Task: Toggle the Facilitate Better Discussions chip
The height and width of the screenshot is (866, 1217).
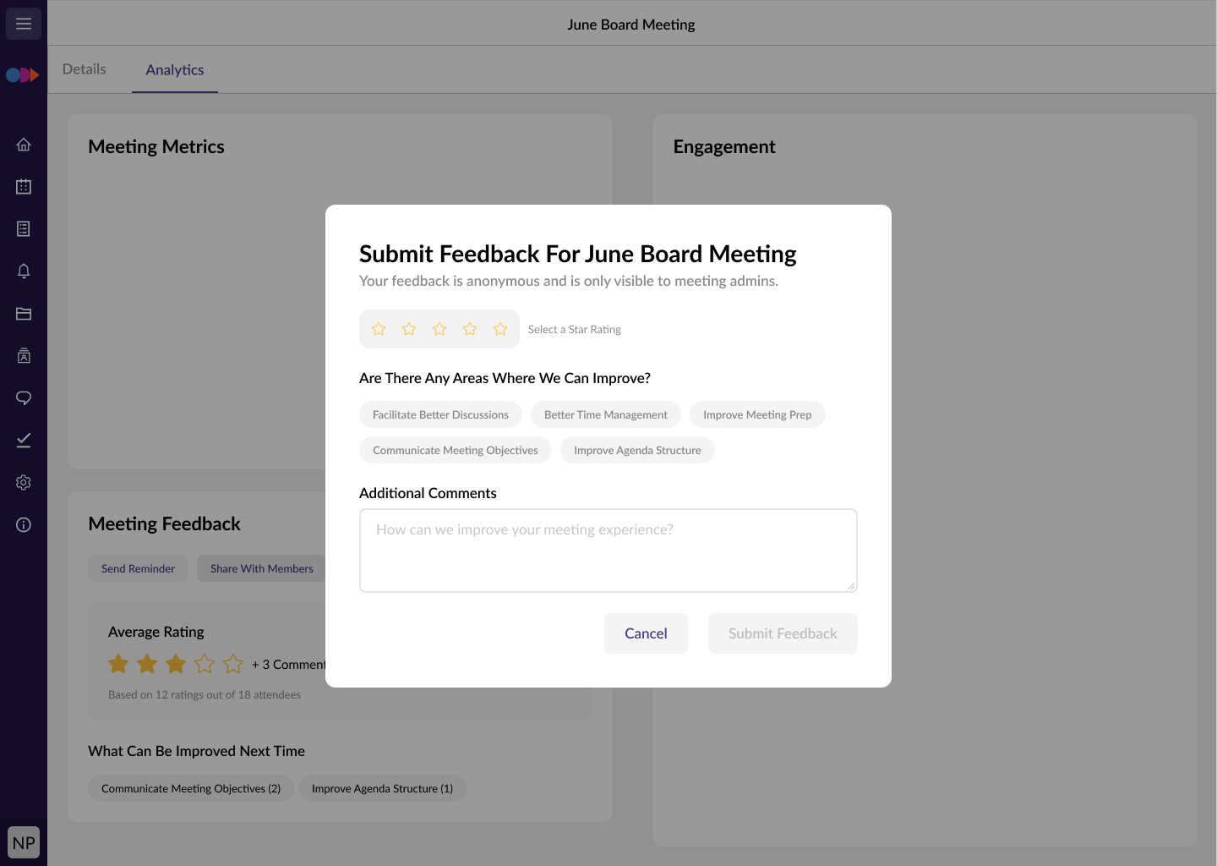Action: click(x=440, y=414)
